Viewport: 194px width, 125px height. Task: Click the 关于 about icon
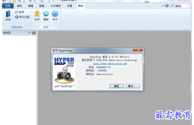tap(55, 16)
